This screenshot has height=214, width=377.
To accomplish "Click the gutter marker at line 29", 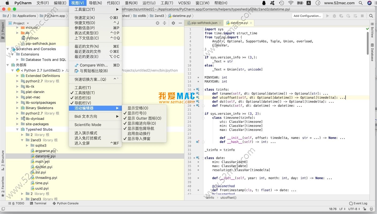I will (198, 142).
